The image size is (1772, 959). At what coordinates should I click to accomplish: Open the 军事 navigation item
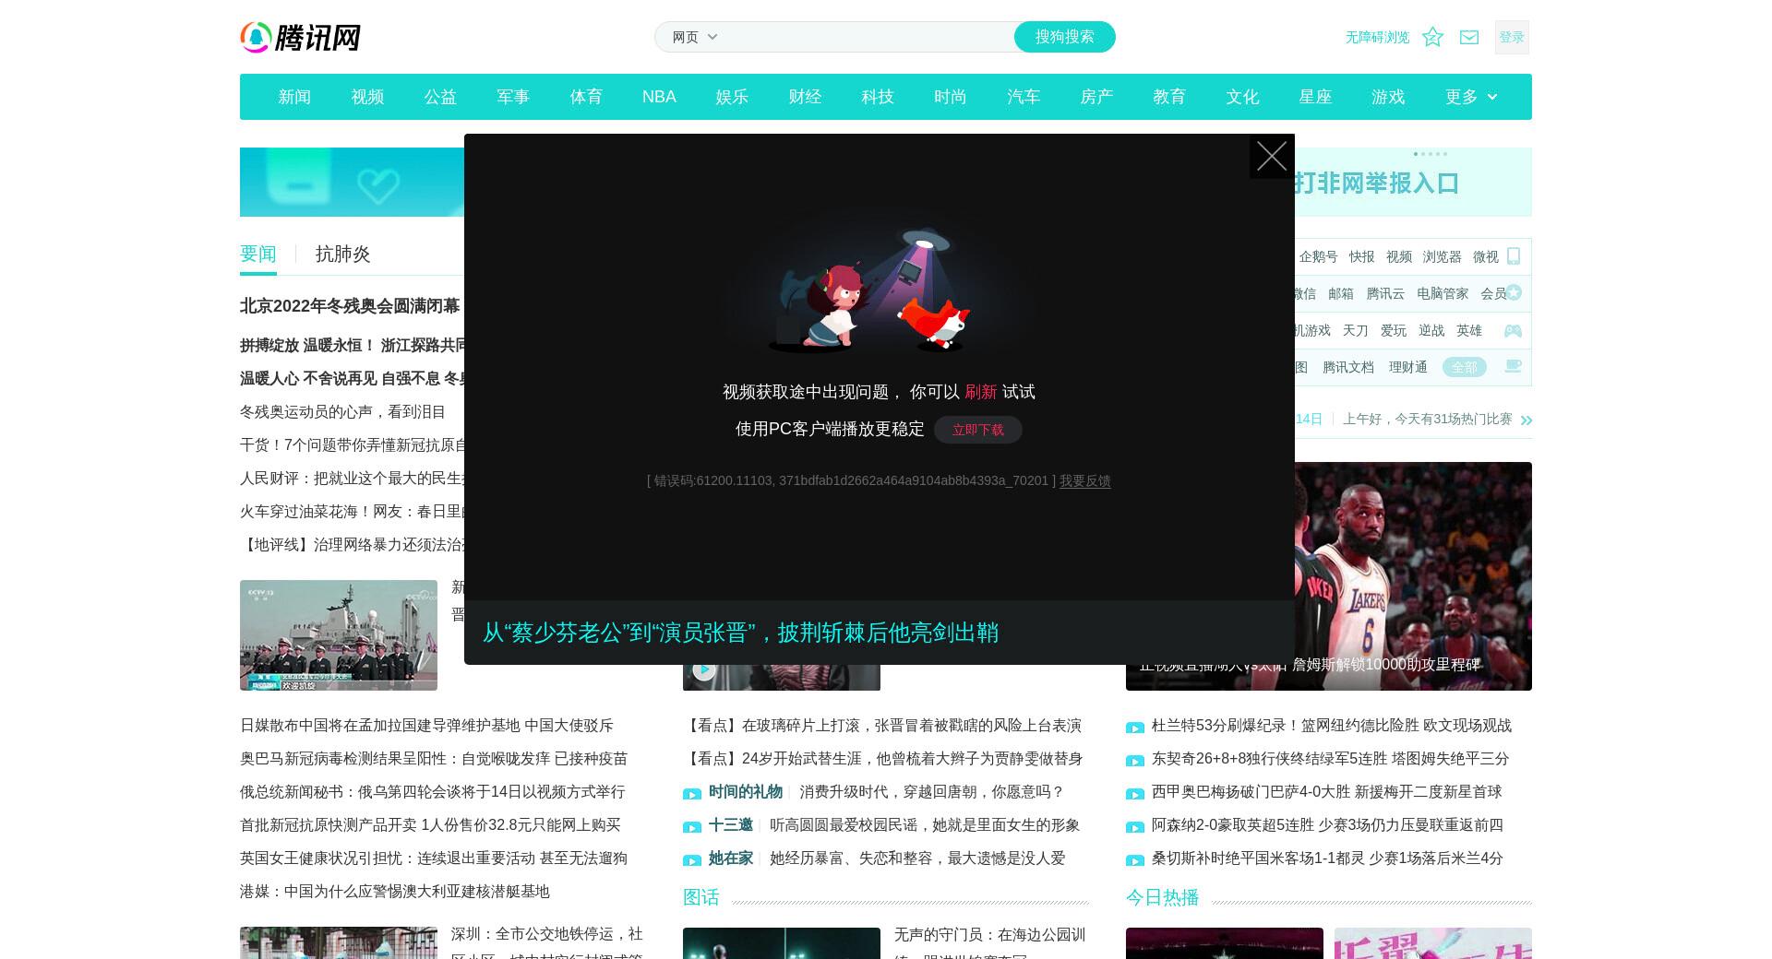513,97
